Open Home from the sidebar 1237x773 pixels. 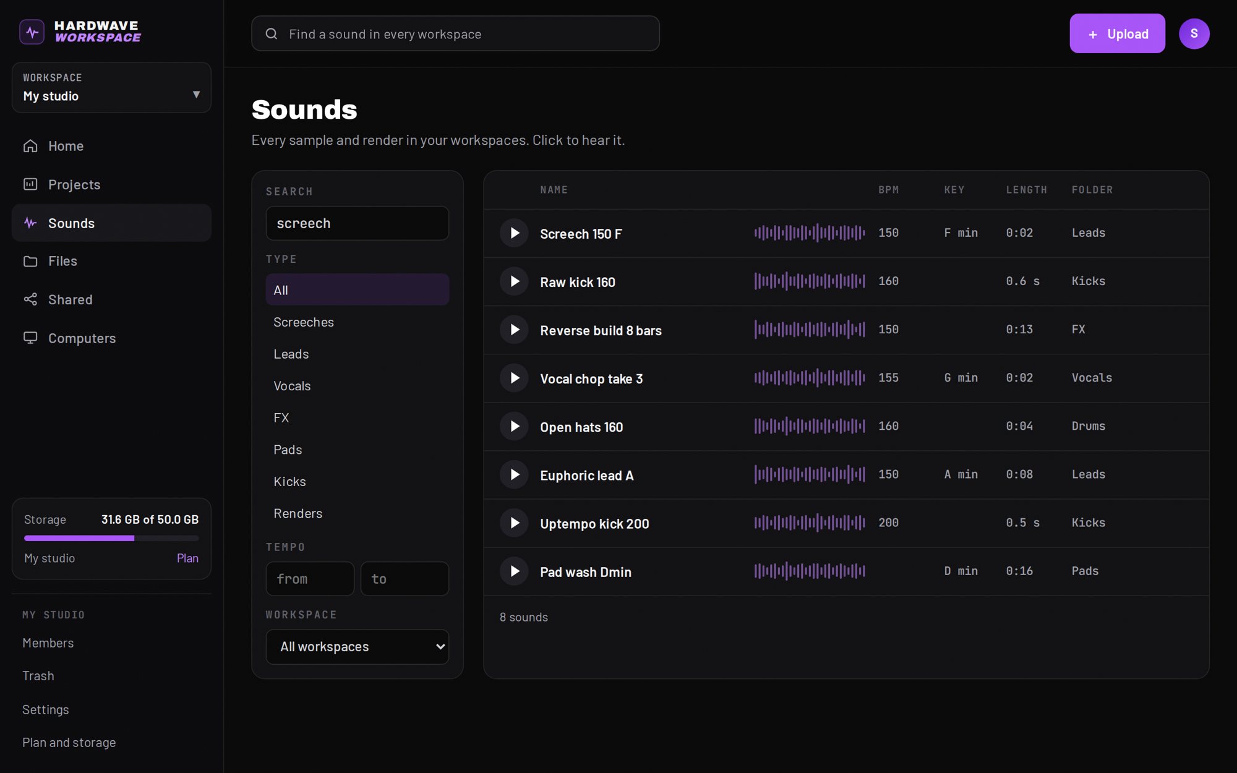pos(111,146)
